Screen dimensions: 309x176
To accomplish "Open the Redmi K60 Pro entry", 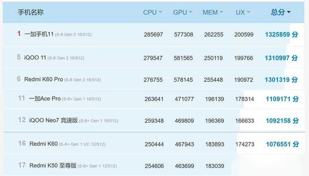I will [x=43, y=79].
